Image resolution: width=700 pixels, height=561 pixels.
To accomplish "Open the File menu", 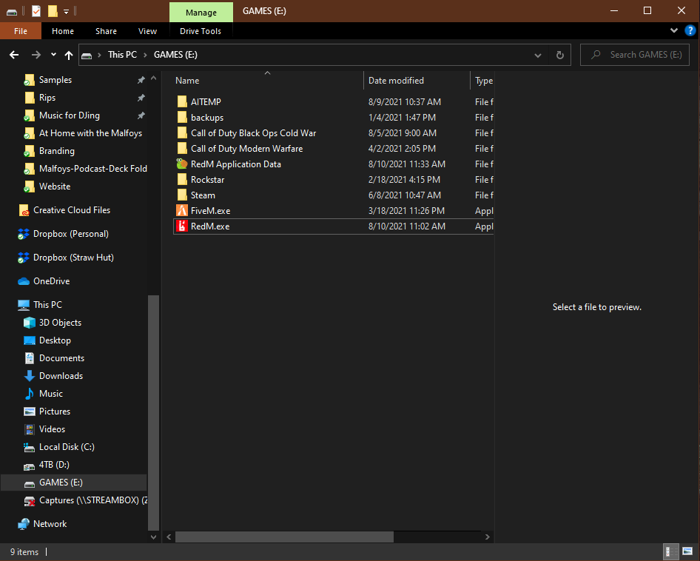I will [x=21, y=31].
